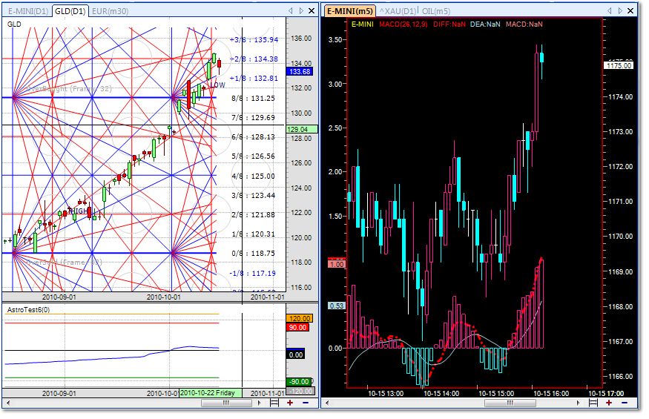Viewport: 649px width, 419px height.
Task: Zoom in E-MINI chart with red plus
Action: tap(609, 403)
